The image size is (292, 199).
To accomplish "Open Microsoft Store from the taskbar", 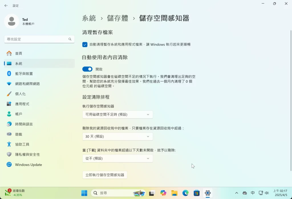I will click(x=196, y=193).
